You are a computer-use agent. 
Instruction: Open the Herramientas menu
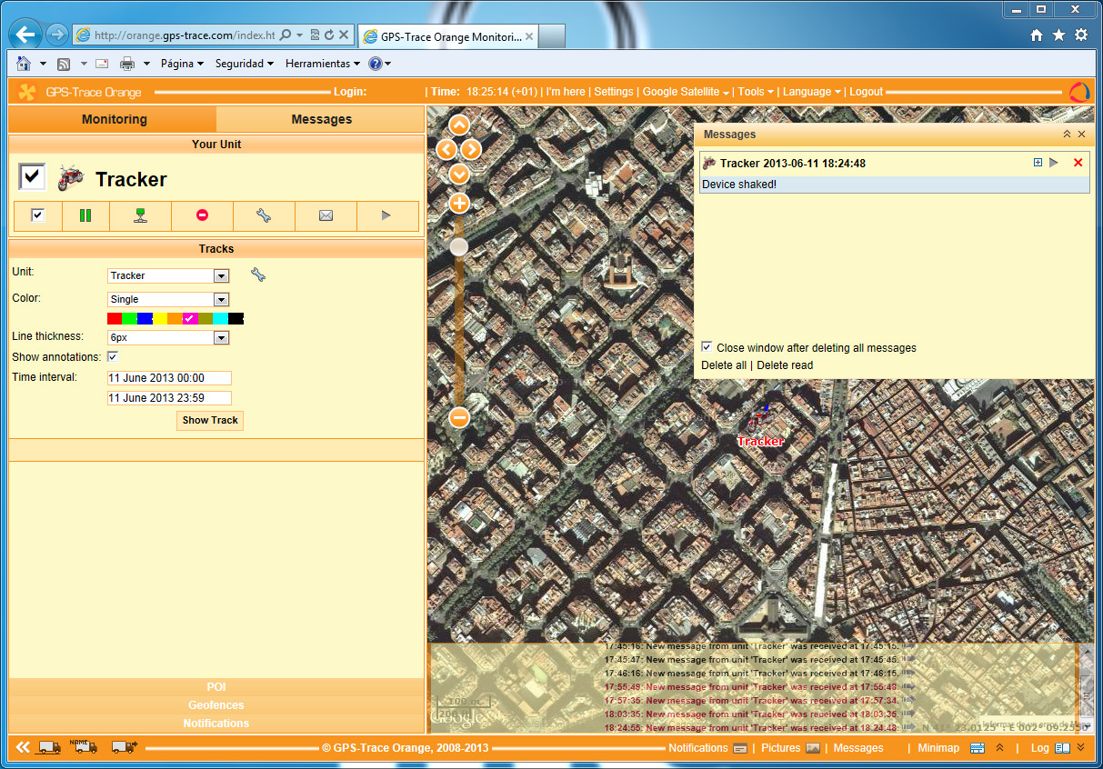point(322,64)
